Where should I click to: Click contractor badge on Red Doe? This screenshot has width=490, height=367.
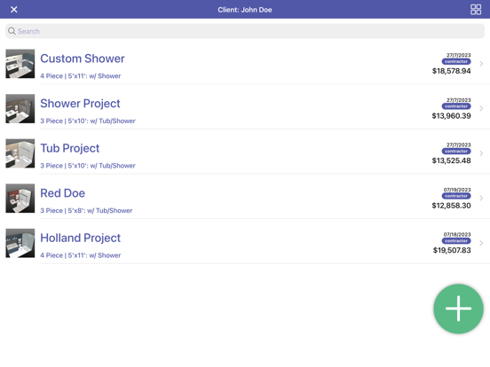pyautogui.click(x=456, y=196)
